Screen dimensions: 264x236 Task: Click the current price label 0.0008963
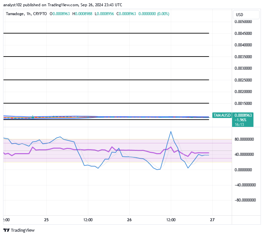click(244, 115)
